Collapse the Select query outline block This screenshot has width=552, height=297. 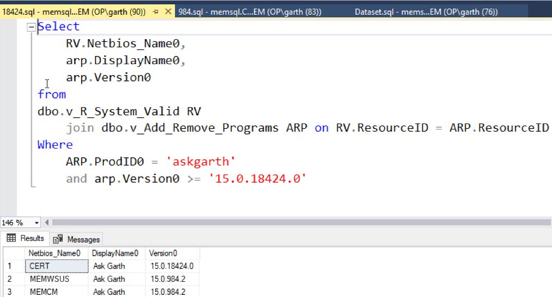(x=31, y=27)
